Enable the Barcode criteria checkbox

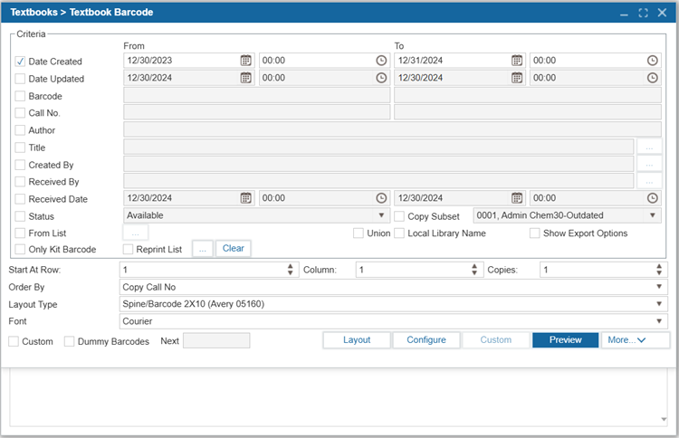(20, 96)
